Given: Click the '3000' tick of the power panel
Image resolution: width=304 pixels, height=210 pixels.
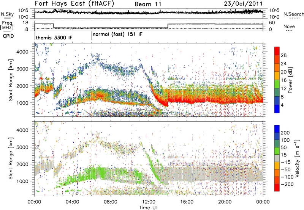Looking at the screenshot, I should click(x=22, y=69).
